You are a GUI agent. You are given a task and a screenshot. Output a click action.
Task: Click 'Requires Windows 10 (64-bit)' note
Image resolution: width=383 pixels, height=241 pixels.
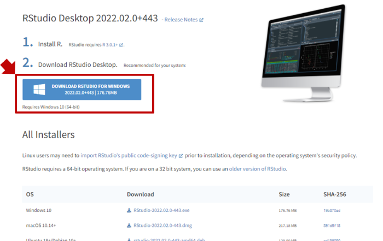[x=51, y=107]
